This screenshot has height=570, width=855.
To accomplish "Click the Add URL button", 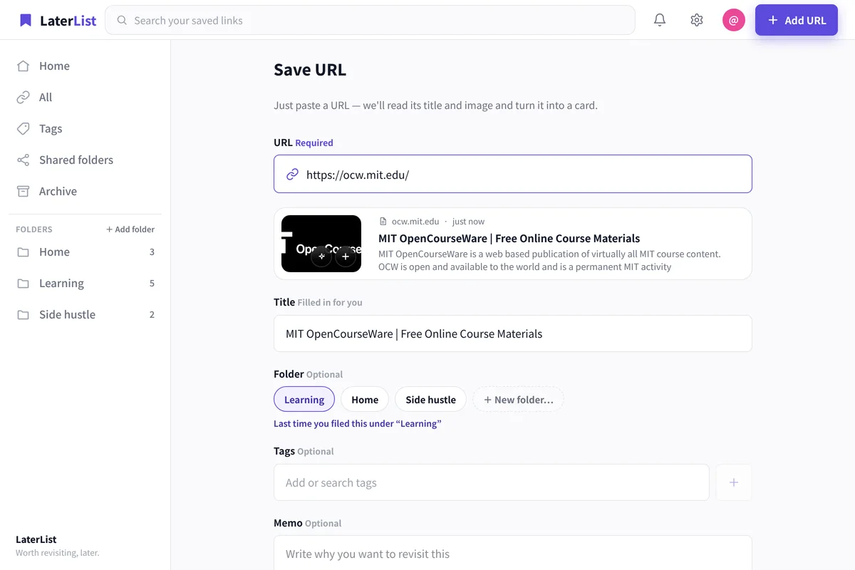I will click(797, 20).
